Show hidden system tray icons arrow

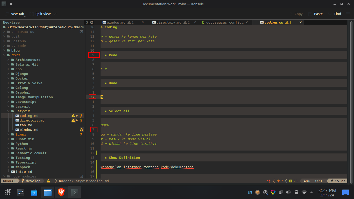tap(311, 192)
